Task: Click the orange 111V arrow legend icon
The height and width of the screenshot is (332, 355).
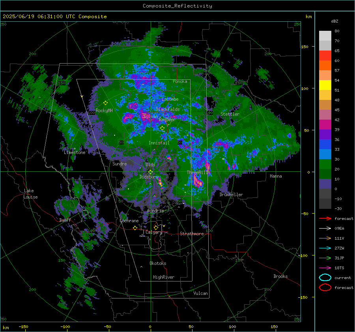Action: coord(325,238)
